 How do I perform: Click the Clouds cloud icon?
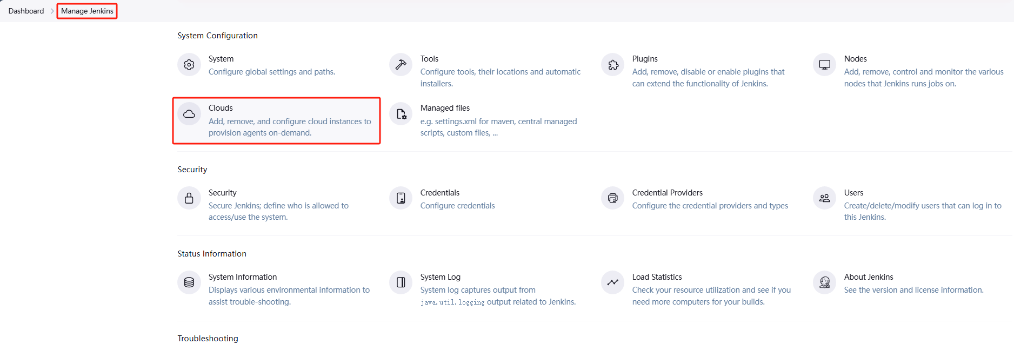coord(189,114)
